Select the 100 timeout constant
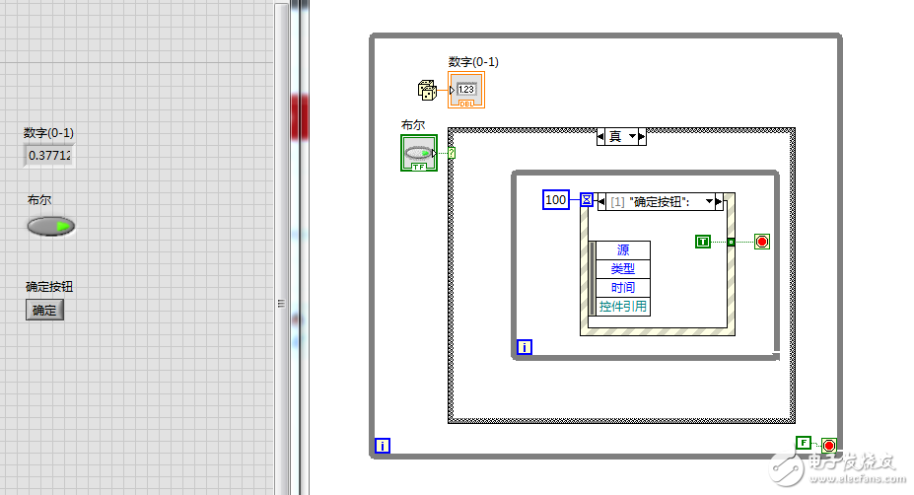This screenshot has height=495, width=914. pos(555,200)
